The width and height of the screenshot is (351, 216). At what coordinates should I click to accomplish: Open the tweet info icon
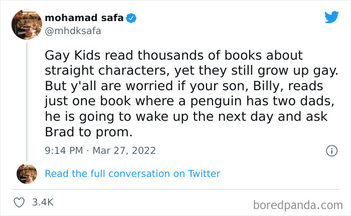pos(331,150)
